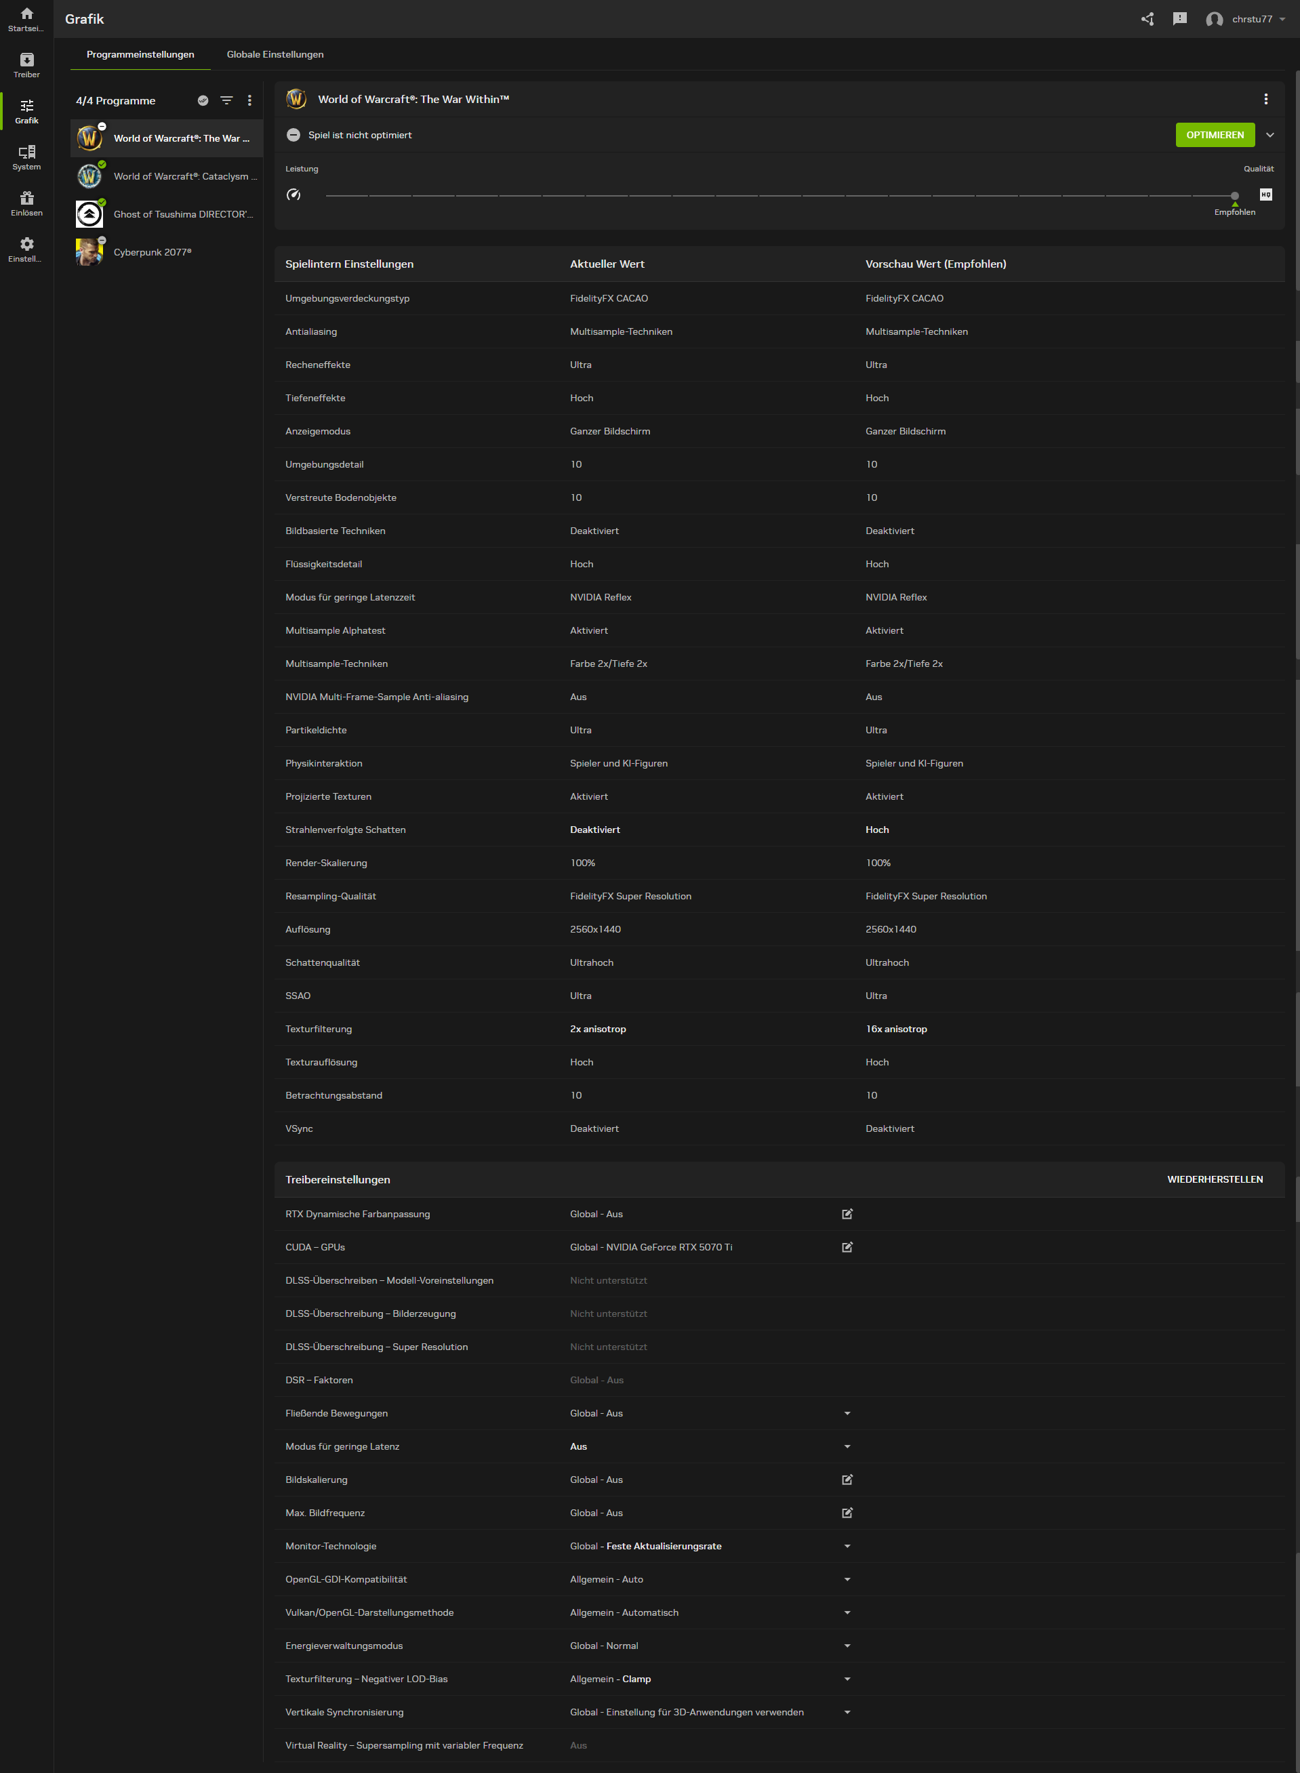Click the World of Warcraft logo in header
This screenshot has height=1773, width=1300.
296,99
